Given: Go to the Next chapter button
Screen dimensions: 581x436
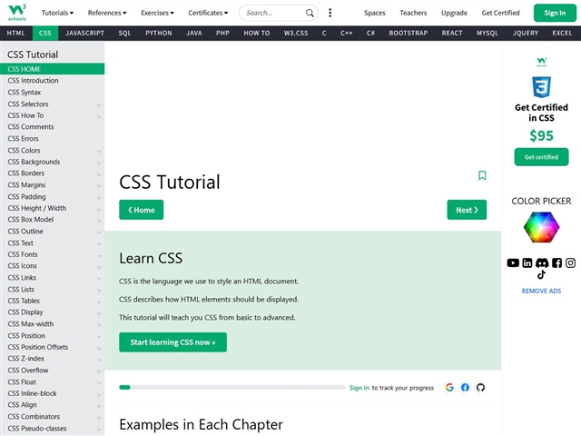Looking at the screenshot, I should click(467, 210).
